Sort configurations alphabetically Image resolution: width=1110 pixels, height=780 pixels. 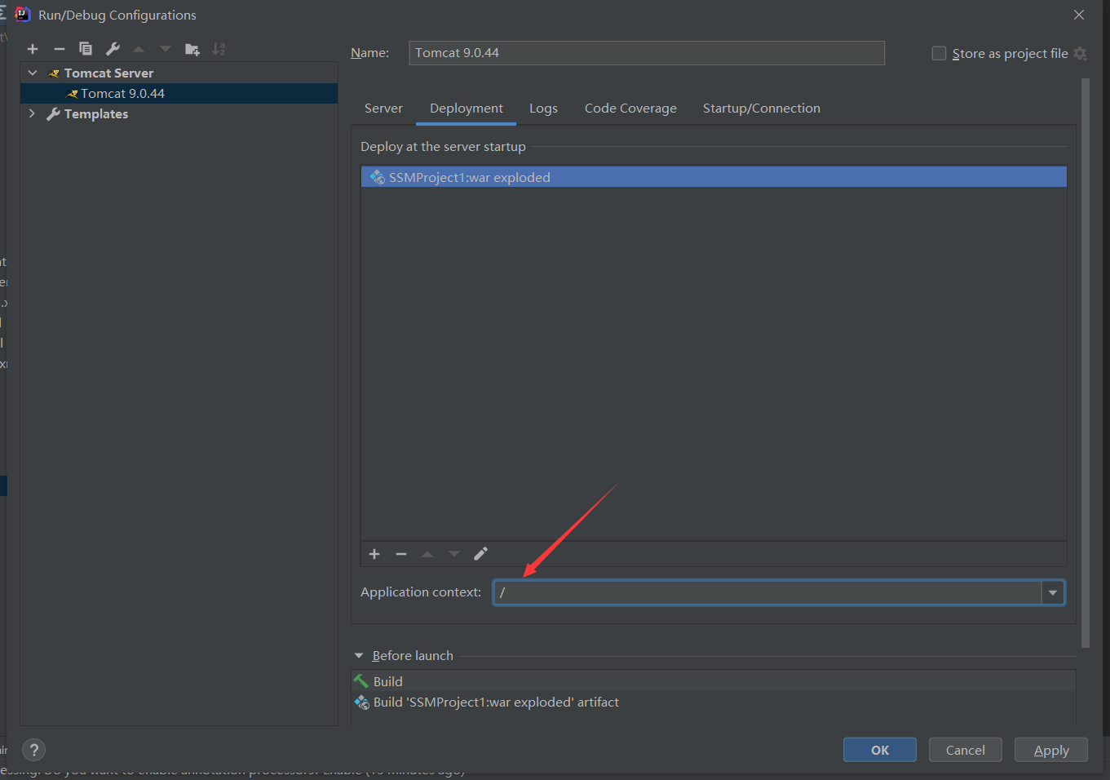[219, 49]
